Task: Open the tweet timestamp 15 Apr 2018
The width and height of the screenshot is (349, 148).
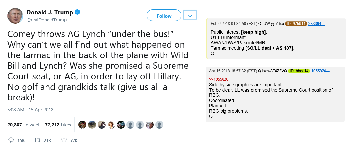Action: click(30, 110)
